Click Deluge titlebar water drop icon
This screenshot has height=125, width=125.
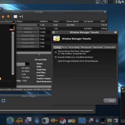point(105,12)
